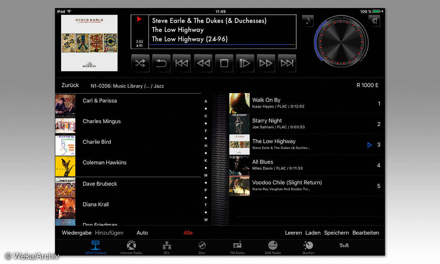Open artist Charles Mingus
This screenshot has height=264, width=440.
pos(102,121)
